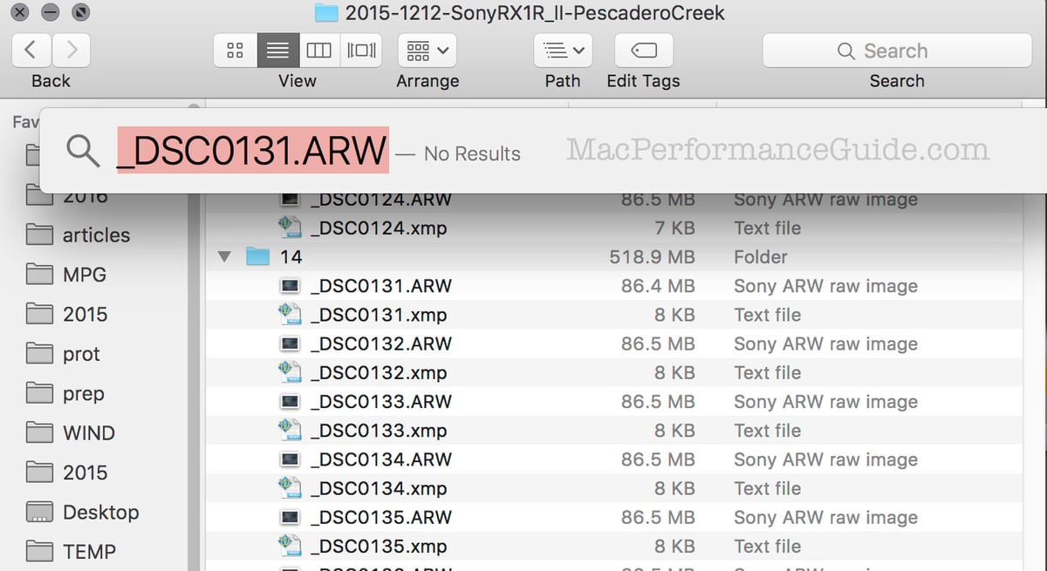Open Desktop in the sidebar
Viewport: 1047px width, 571px height.
(x=101, y=513)
